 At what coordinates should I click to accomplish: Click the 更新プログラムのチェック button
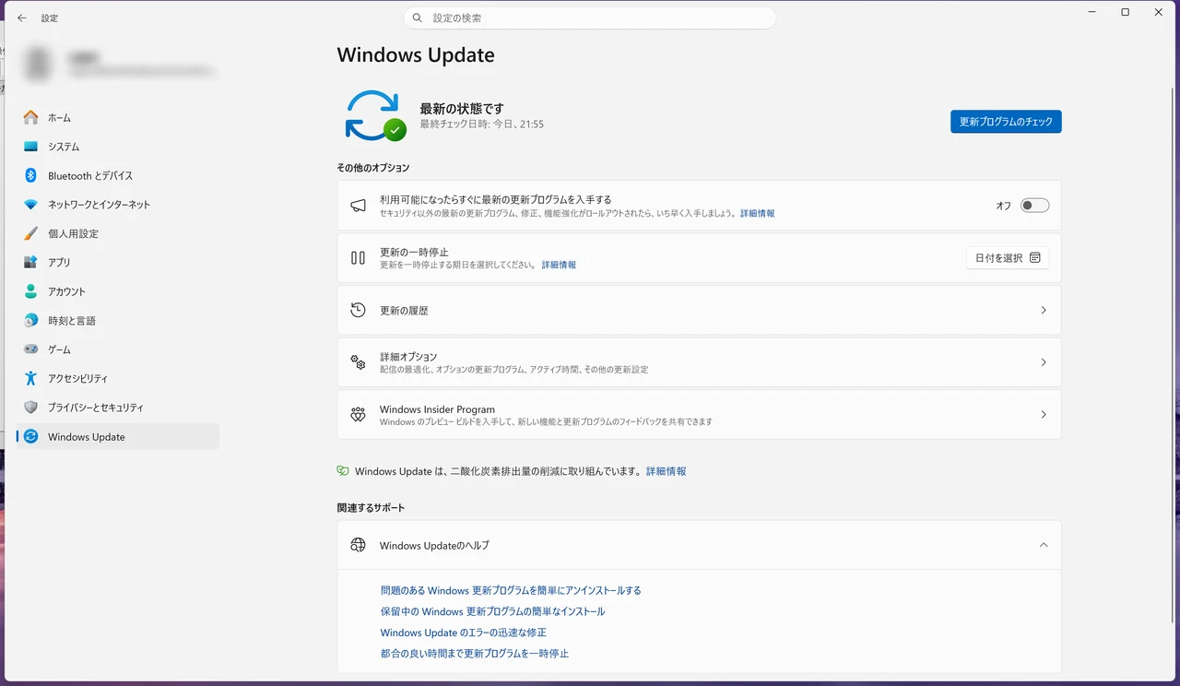coord(1006,122)
